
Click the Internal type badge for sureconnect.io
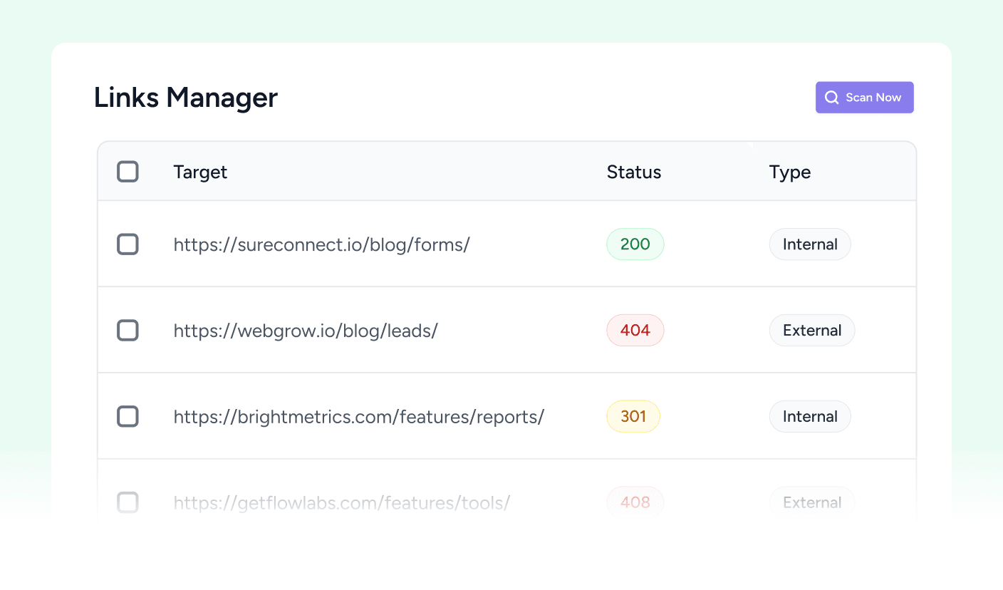pos(810,244)
